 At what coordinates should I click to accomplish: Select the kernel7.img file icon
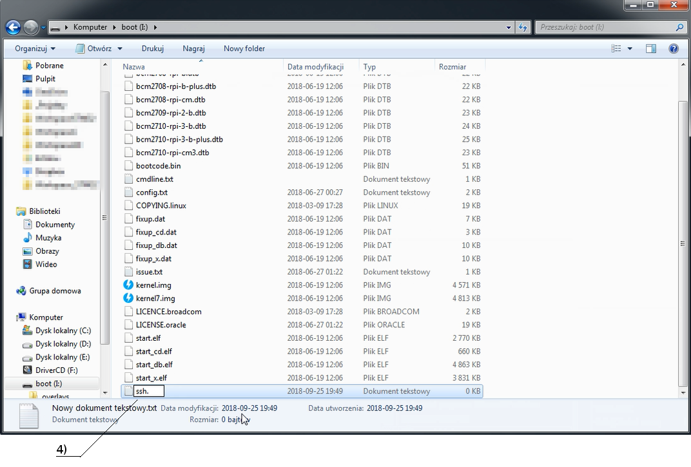128,298
